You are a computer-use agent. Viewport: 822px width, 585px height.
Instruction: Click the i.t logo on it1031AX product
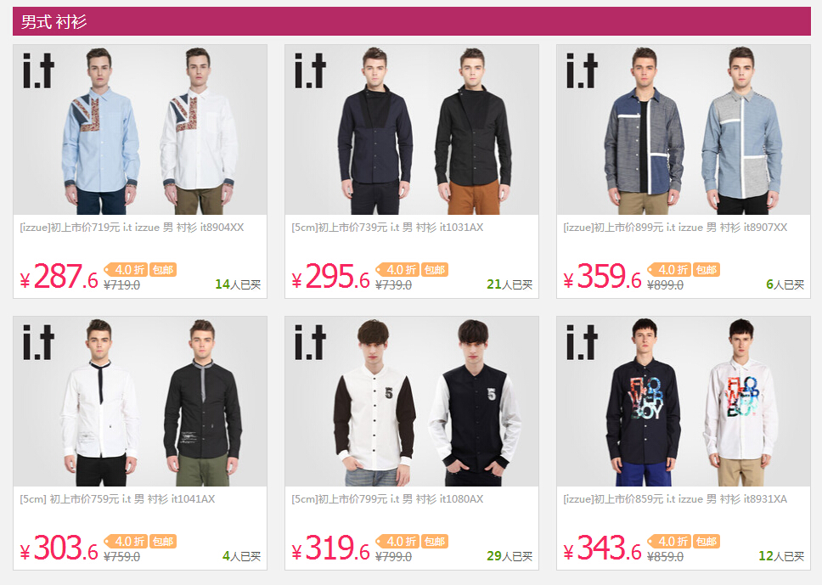point(310,70)
